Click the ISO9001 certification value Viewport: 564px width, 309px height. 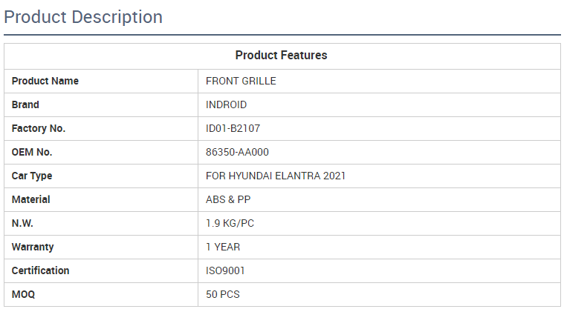[225, 270]
